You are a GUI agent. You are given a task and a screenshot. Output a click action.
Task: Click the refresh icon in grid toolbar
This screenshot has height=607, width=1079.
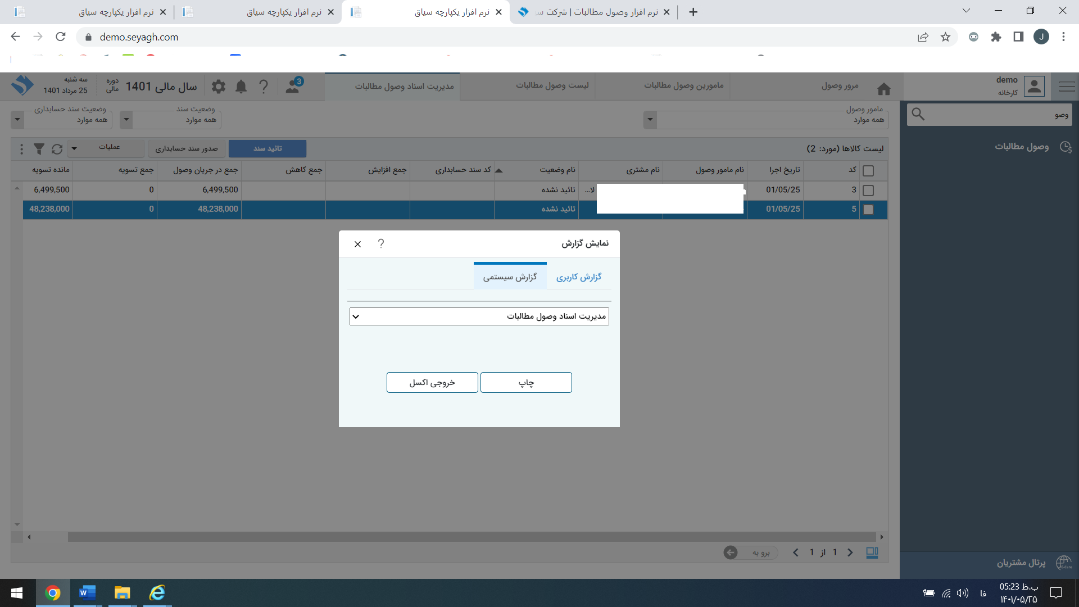57,148
